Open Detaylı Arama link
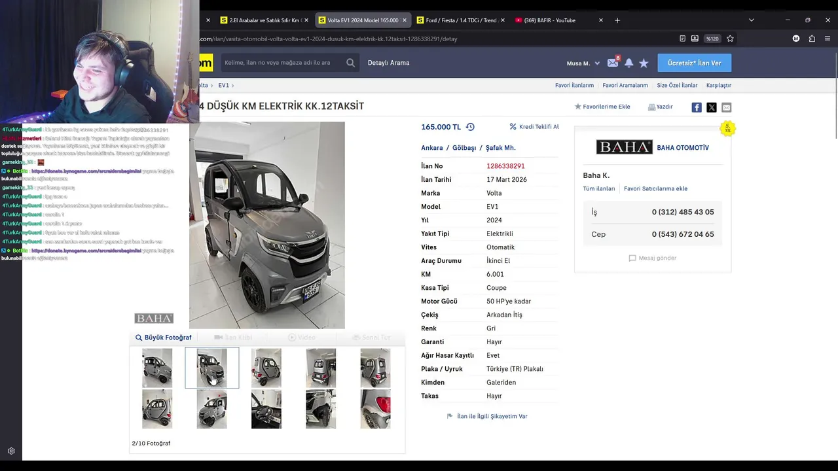 click(388, 63)
